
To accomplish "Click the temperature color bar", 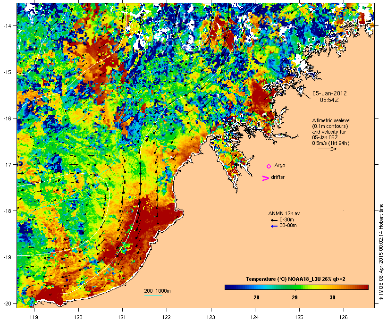I will coord(296,287).
